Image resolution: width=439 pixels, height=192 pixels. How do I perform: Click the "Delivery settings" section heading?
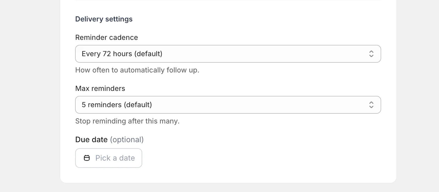pos(104,19)
